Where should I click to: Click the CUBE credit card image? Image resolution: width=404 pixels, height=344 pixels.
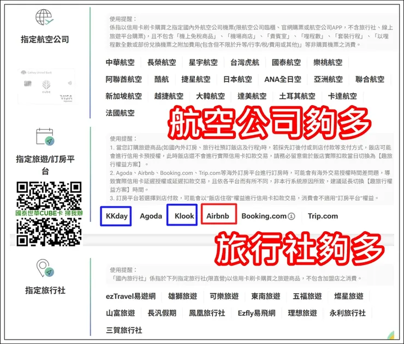[46, 86]
